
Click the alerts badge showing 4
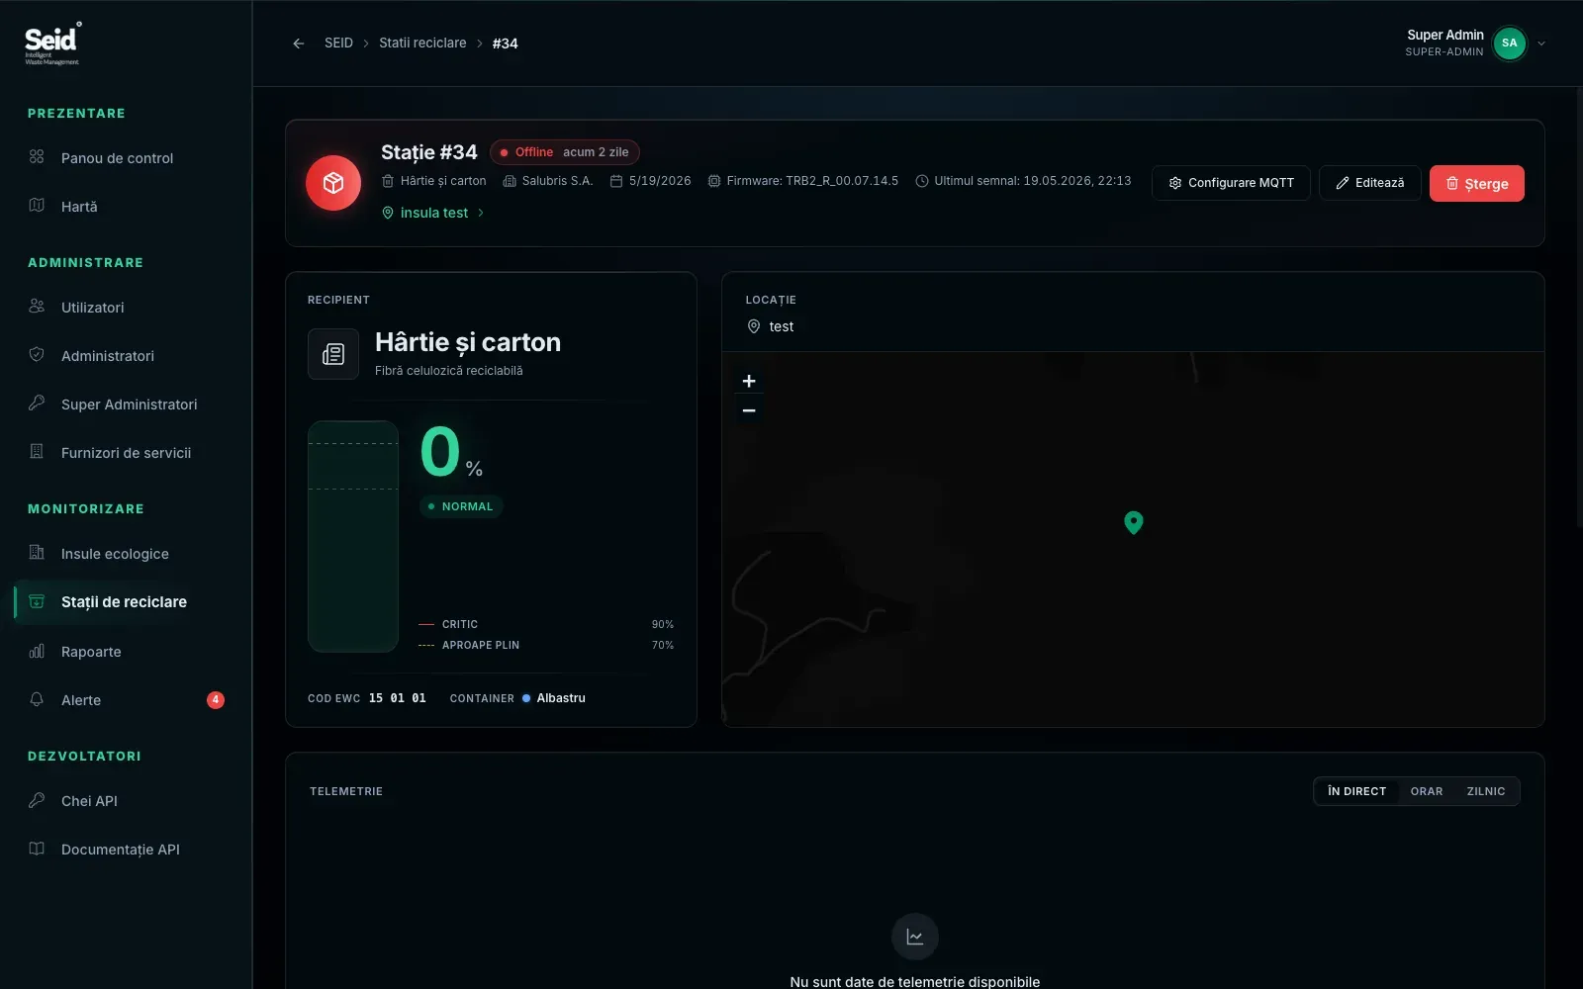(216, 700)
